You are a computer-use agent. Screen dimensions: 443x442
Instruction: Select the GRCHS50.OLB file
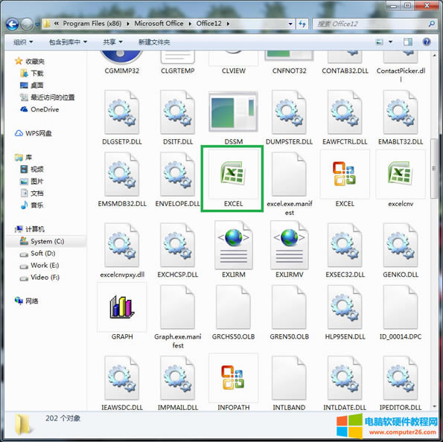233,312
